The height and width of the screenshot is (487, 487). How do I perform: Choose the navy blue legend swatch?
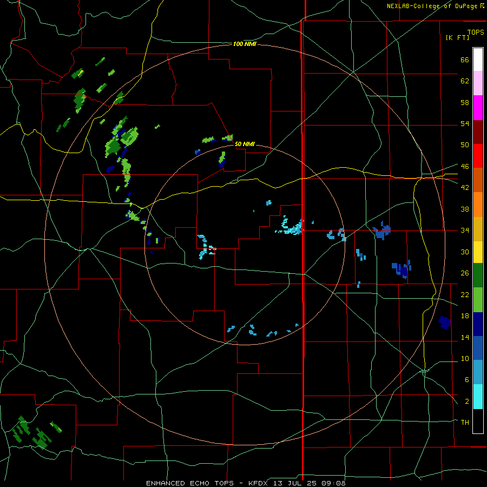[x=478, y=324]
